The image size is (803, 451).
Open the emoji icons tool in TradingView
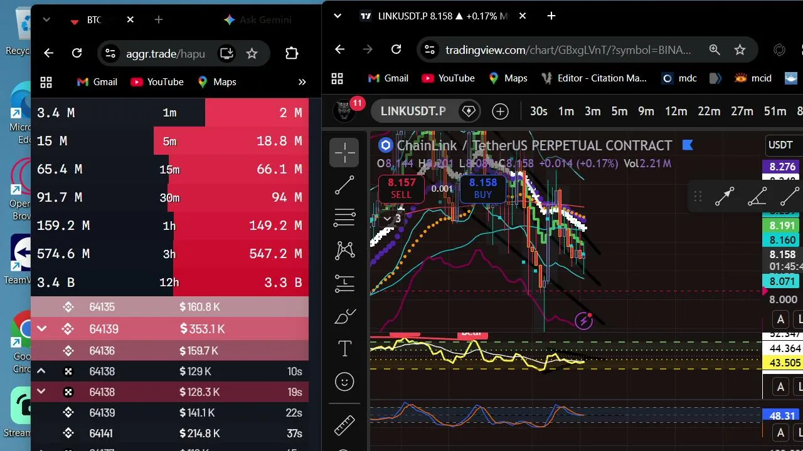(x=344, y=381)
